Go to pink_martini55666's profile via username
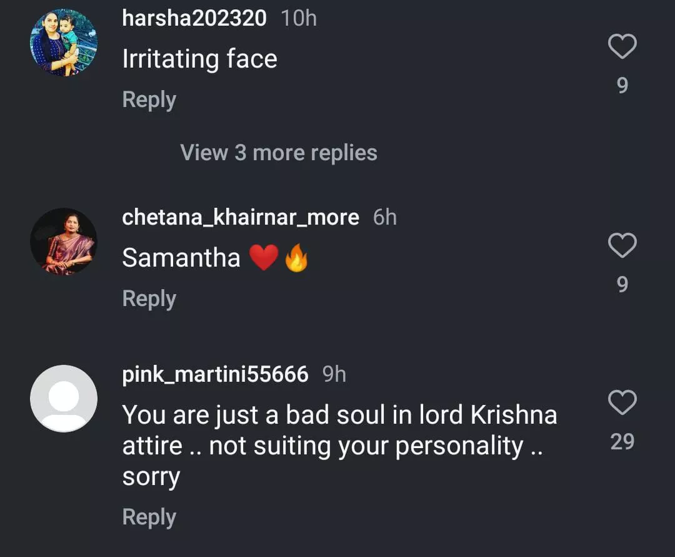This screenshot has height=557, width=675. coord(215,374)
